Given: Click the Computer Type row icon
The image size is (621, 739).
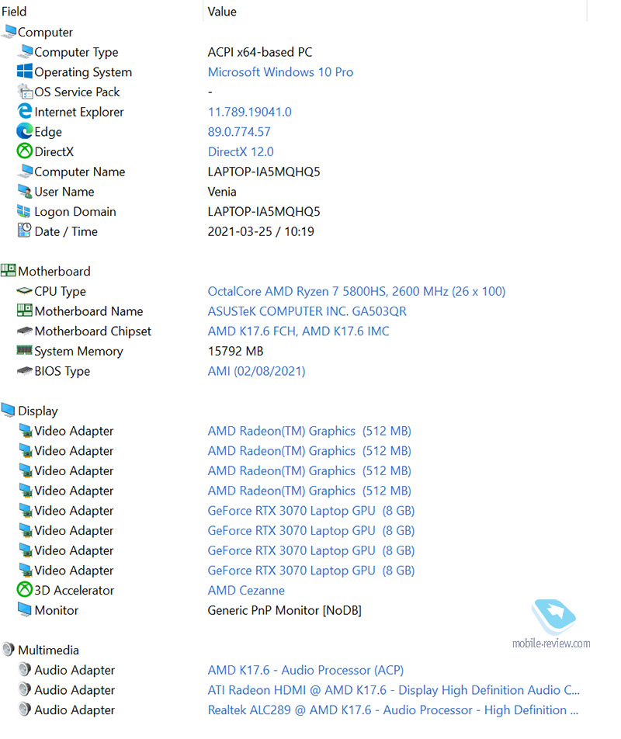Looking at the screenshot, I should coord(25,51).
